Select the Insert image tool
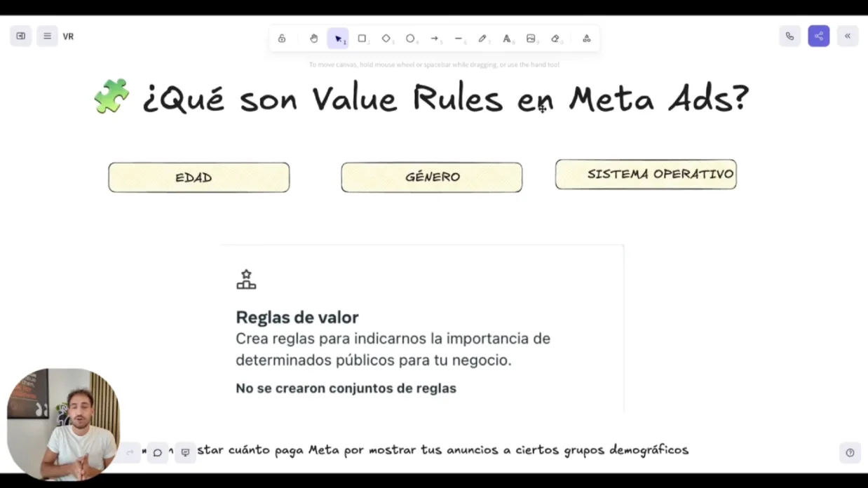Viewport: 868px width, 488px height. coord(531,39)
